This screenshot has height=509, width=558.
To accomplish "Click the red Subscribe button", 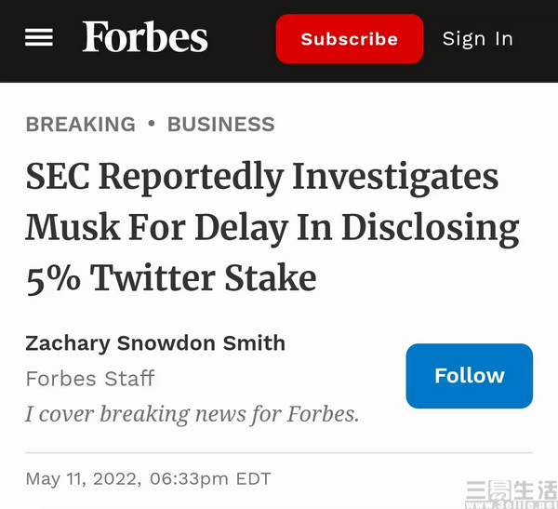I will pyautogui.click(x=350, y=39).
